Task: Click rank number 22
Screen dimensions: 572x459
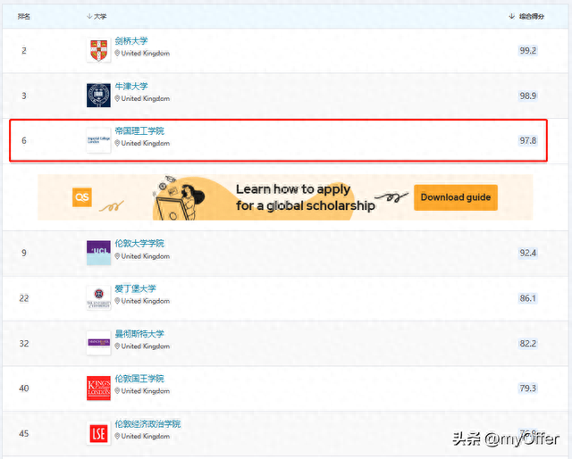Action: (24, 298)
